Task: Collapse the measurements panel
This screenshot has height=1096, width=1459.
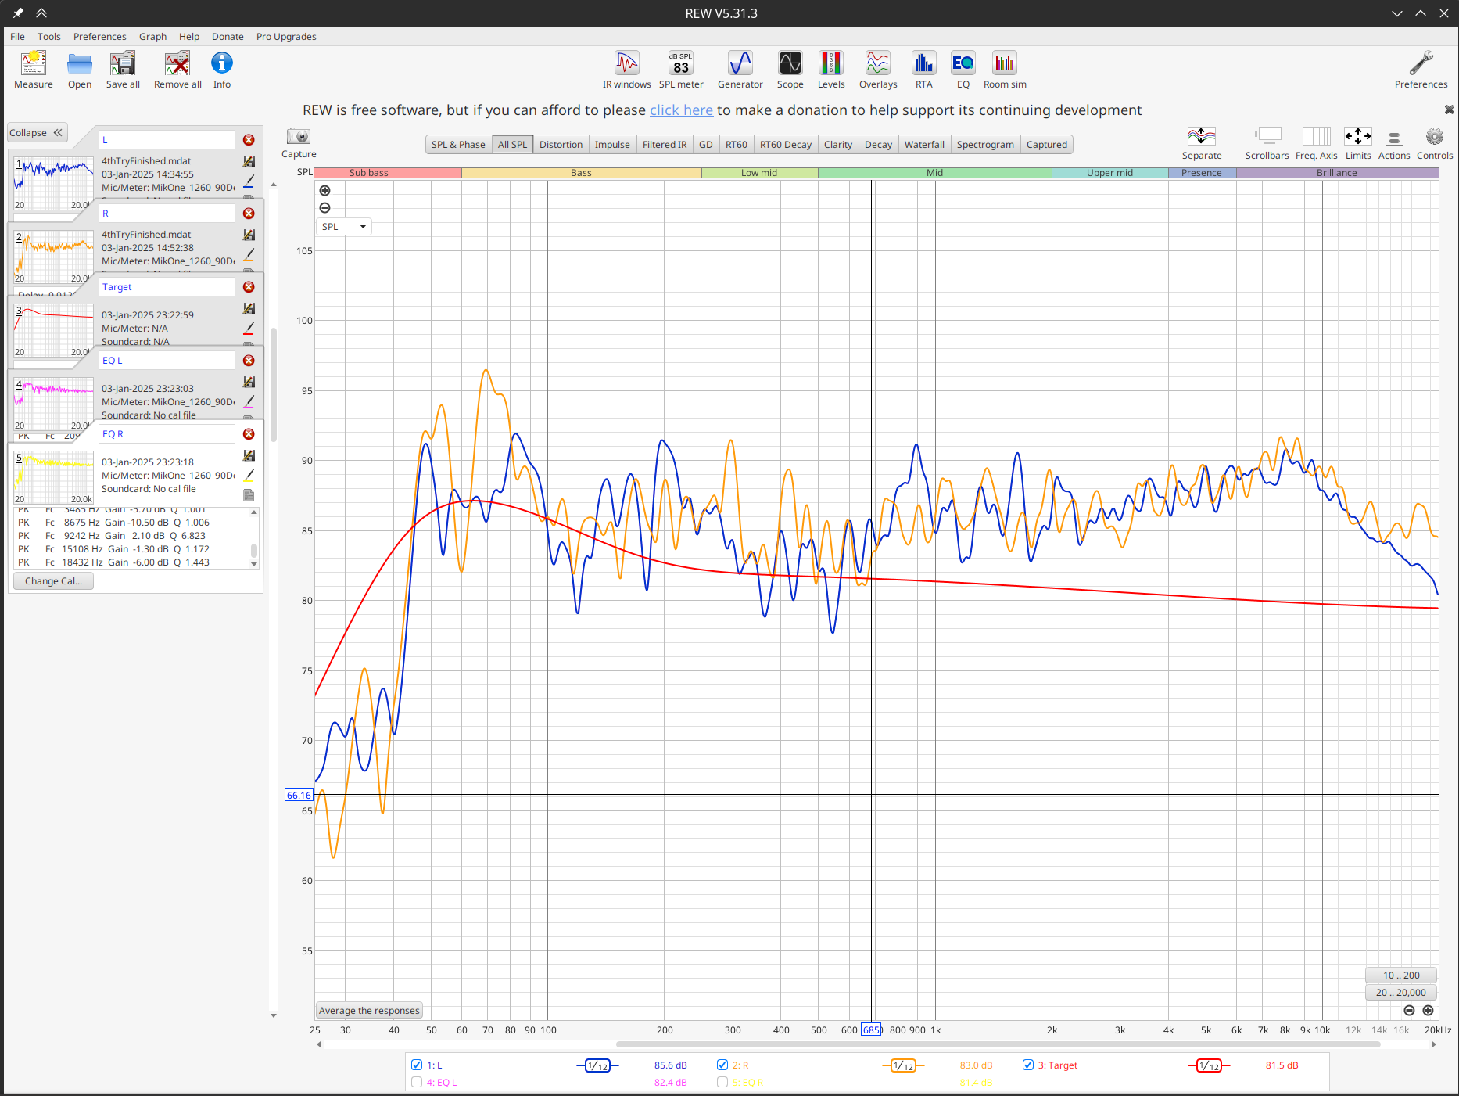Action: click(x=37, y=133)
